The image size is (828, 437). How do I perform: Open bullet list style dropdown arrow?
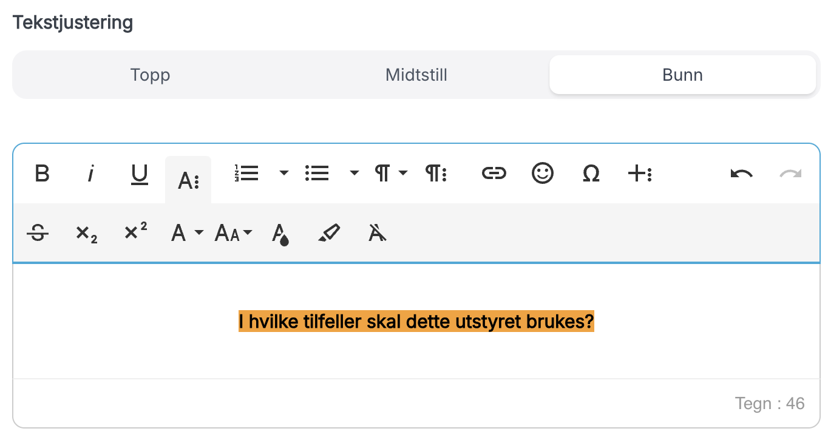354,174
